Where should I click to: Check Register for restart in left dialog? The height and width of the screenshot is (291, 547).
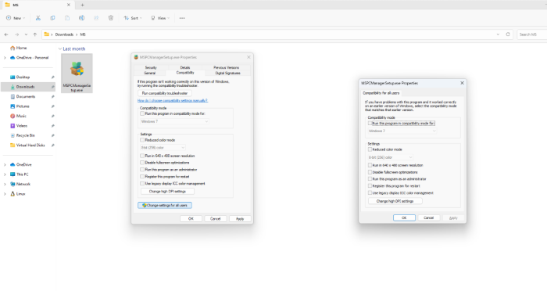coord(142,177)
